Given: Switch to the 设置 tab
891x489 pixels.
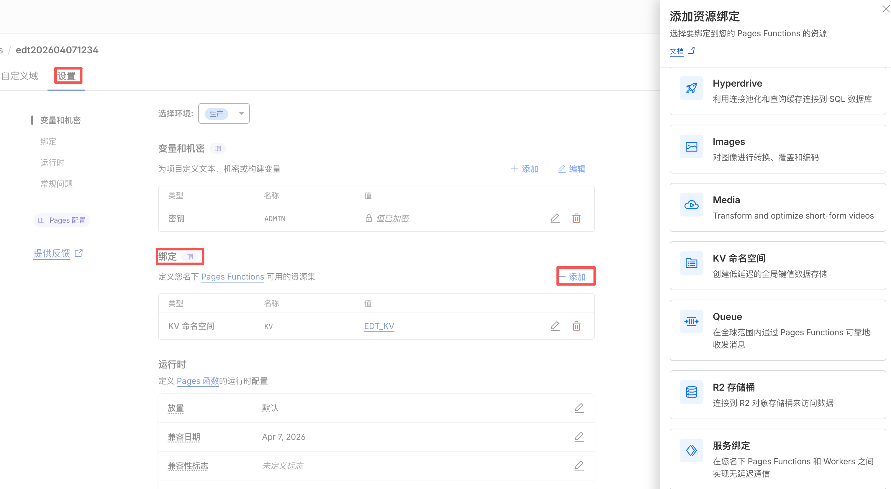Looking at the screenshot, I should pyautogui.click(x=66, y=76).
